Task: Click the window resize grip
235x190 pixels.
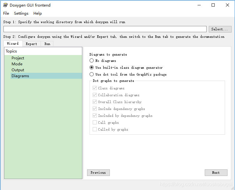Action: pyautogui.click(x=233, y=188)
